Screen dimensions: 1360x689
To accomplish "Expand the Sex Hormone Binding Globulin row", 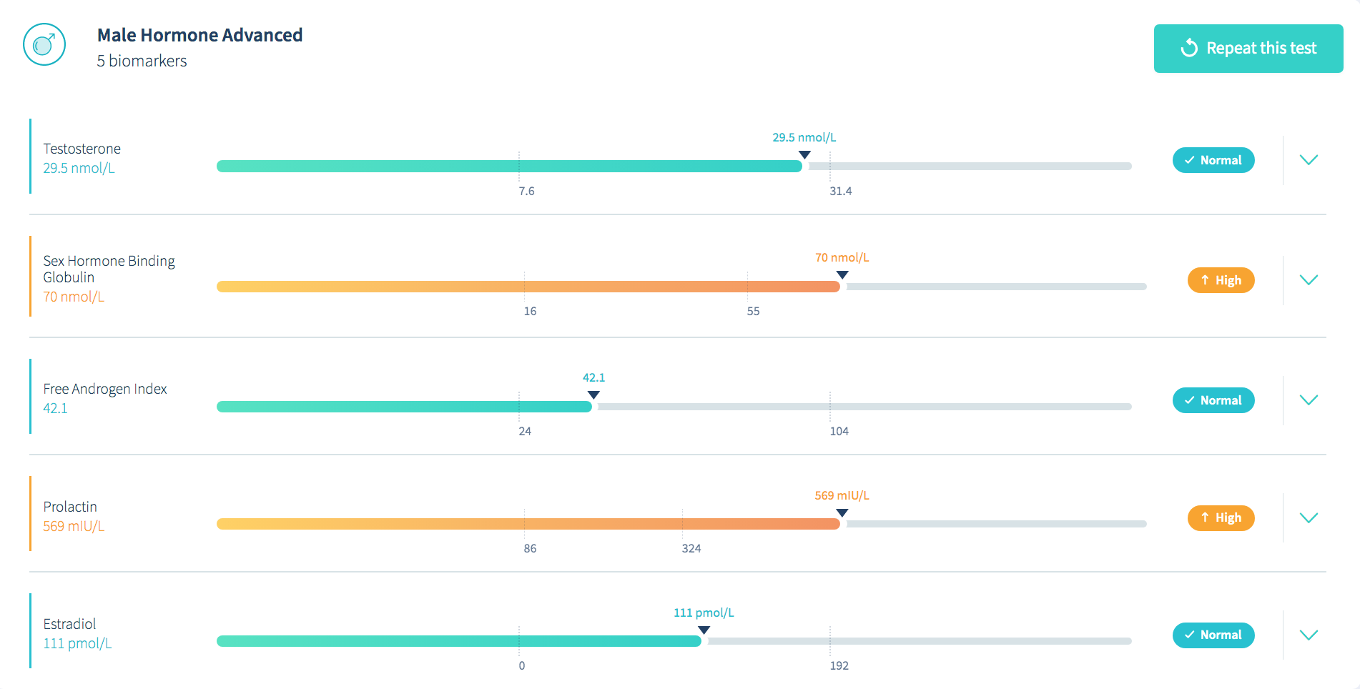I will click(1308, 280).
